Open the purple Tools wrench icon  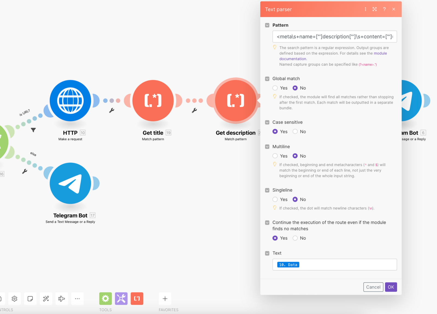point(121,298)
